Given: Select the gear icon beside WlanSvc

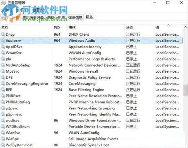Looking at the screenshot, I should click(x=3, y=133).
